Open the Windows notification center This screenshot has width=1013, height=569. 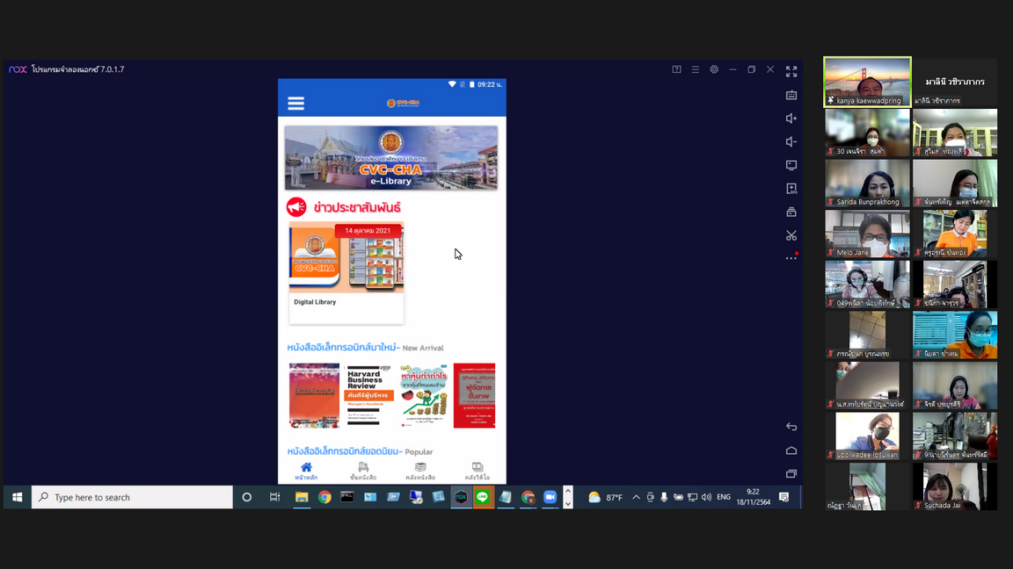(x=783, y=497)
